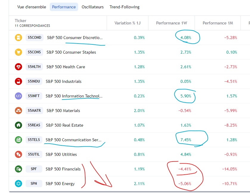Click the Financials coins icon
The image size is (250, 194).
coord(18,169)
